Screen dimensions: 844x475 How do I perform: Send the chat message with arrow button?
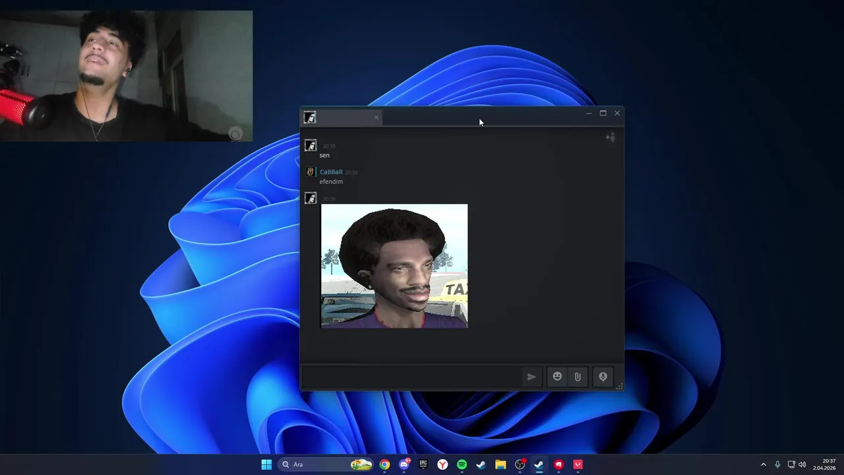click(531, 377)
